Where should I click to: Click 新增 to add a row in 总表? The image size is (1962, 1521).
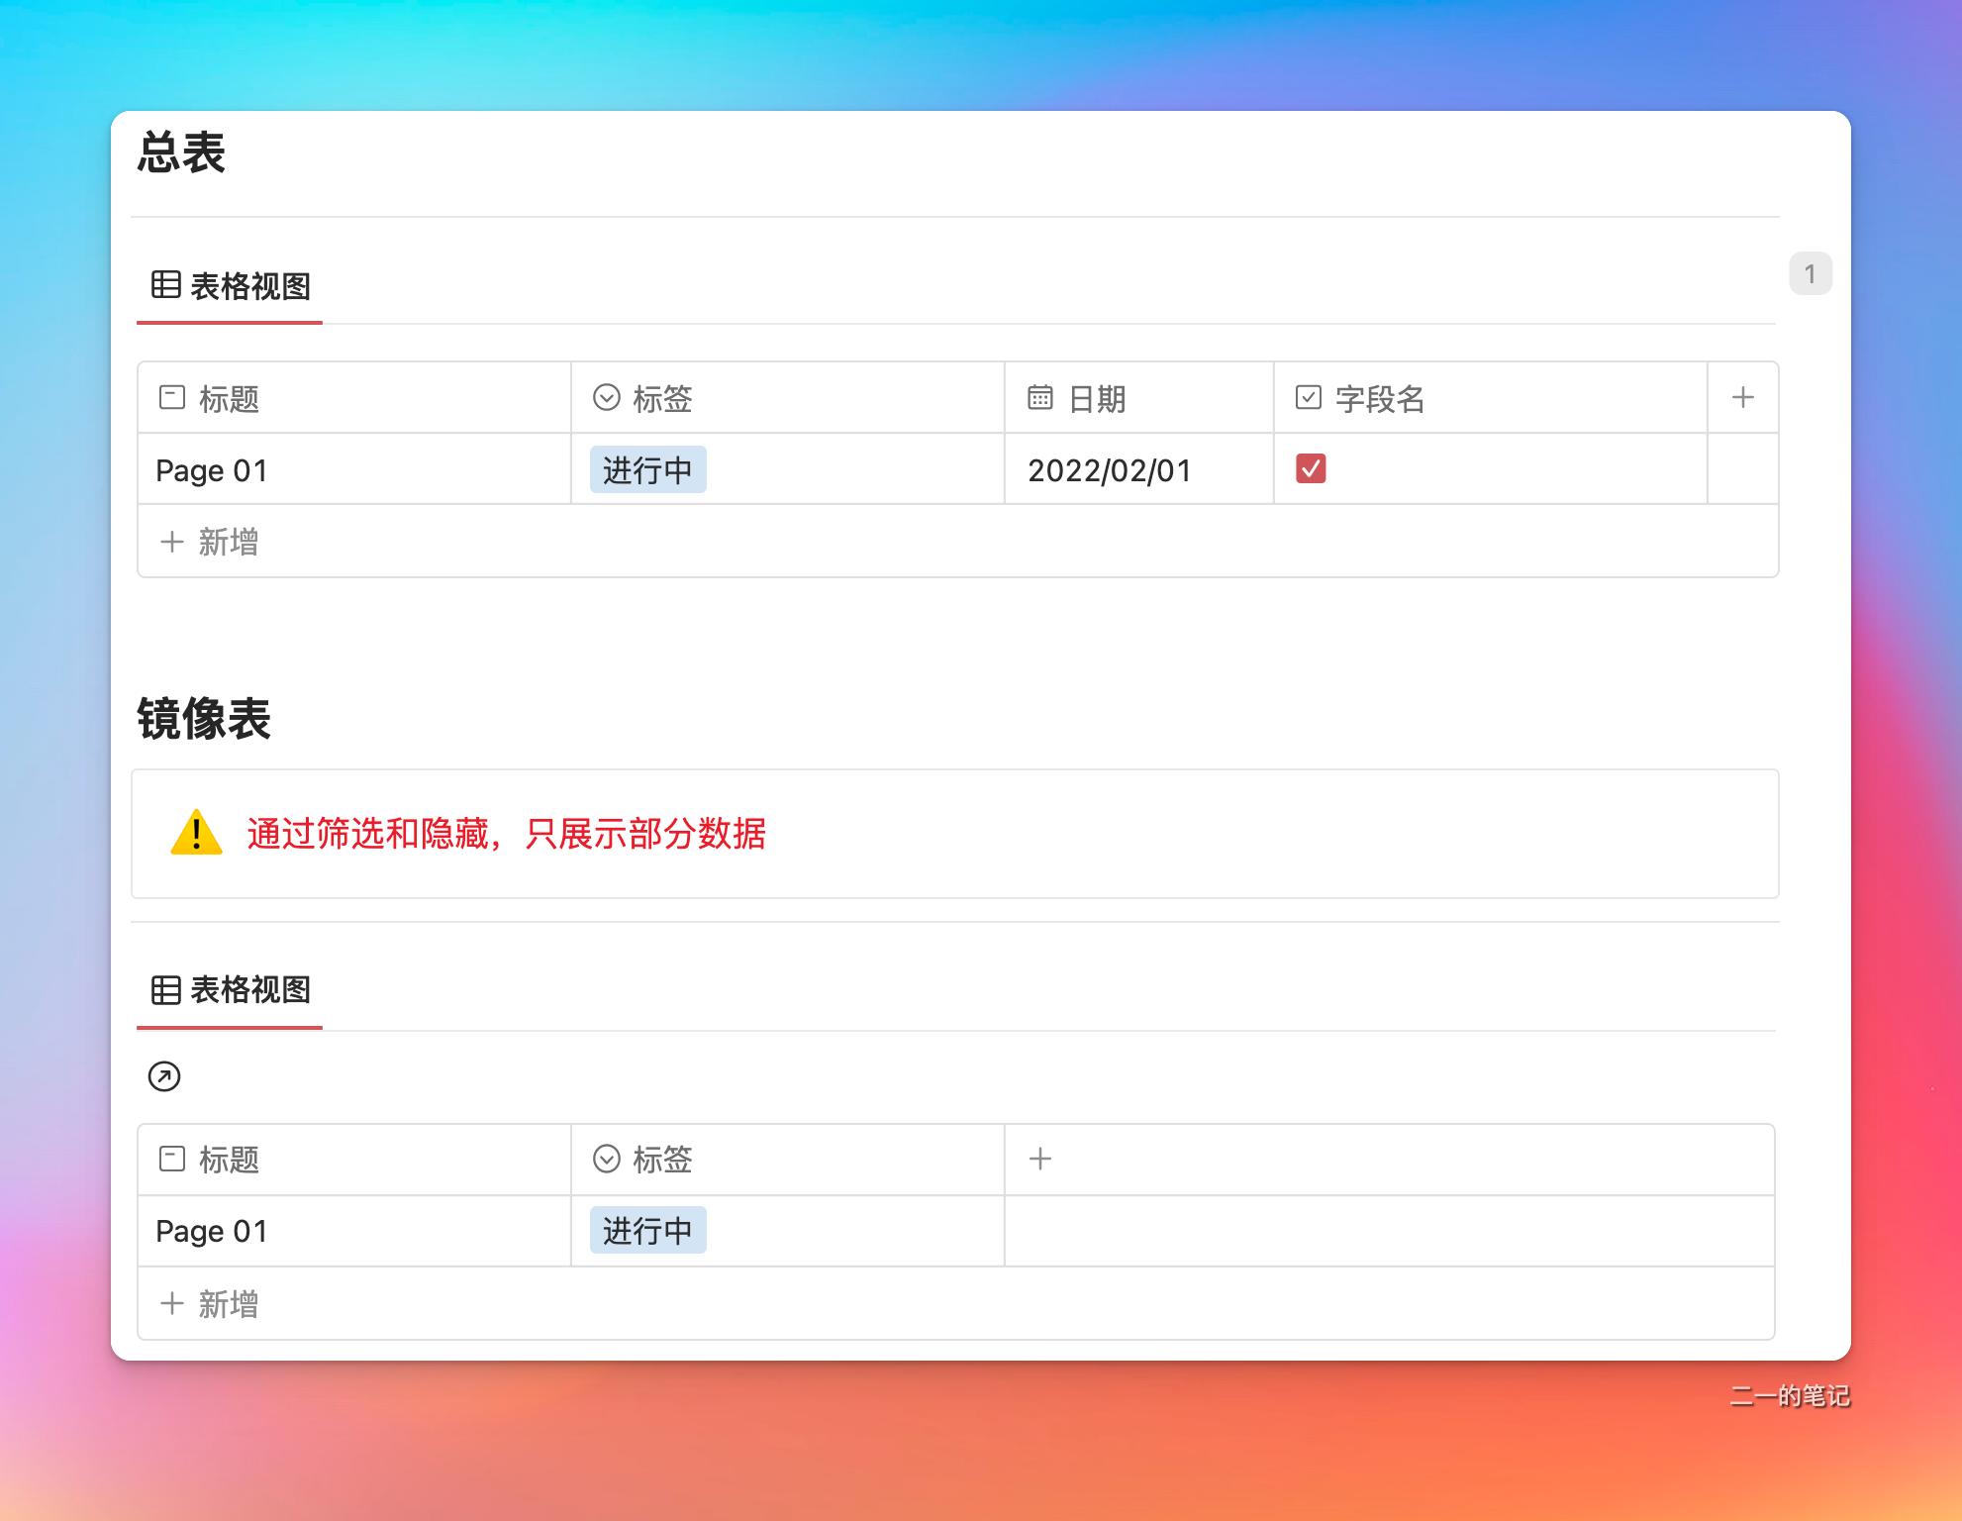click(x=209, y=542)
